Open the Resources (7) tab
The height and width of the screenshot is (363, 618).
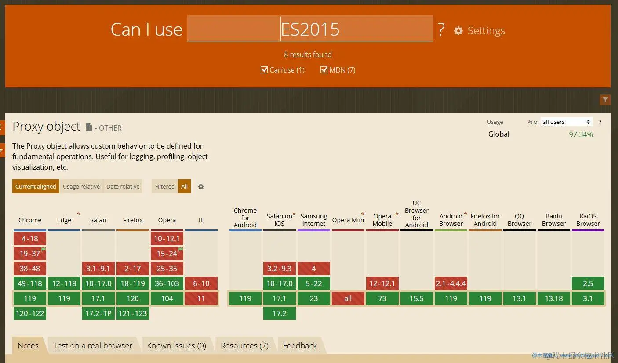click(x=245, y=346)
